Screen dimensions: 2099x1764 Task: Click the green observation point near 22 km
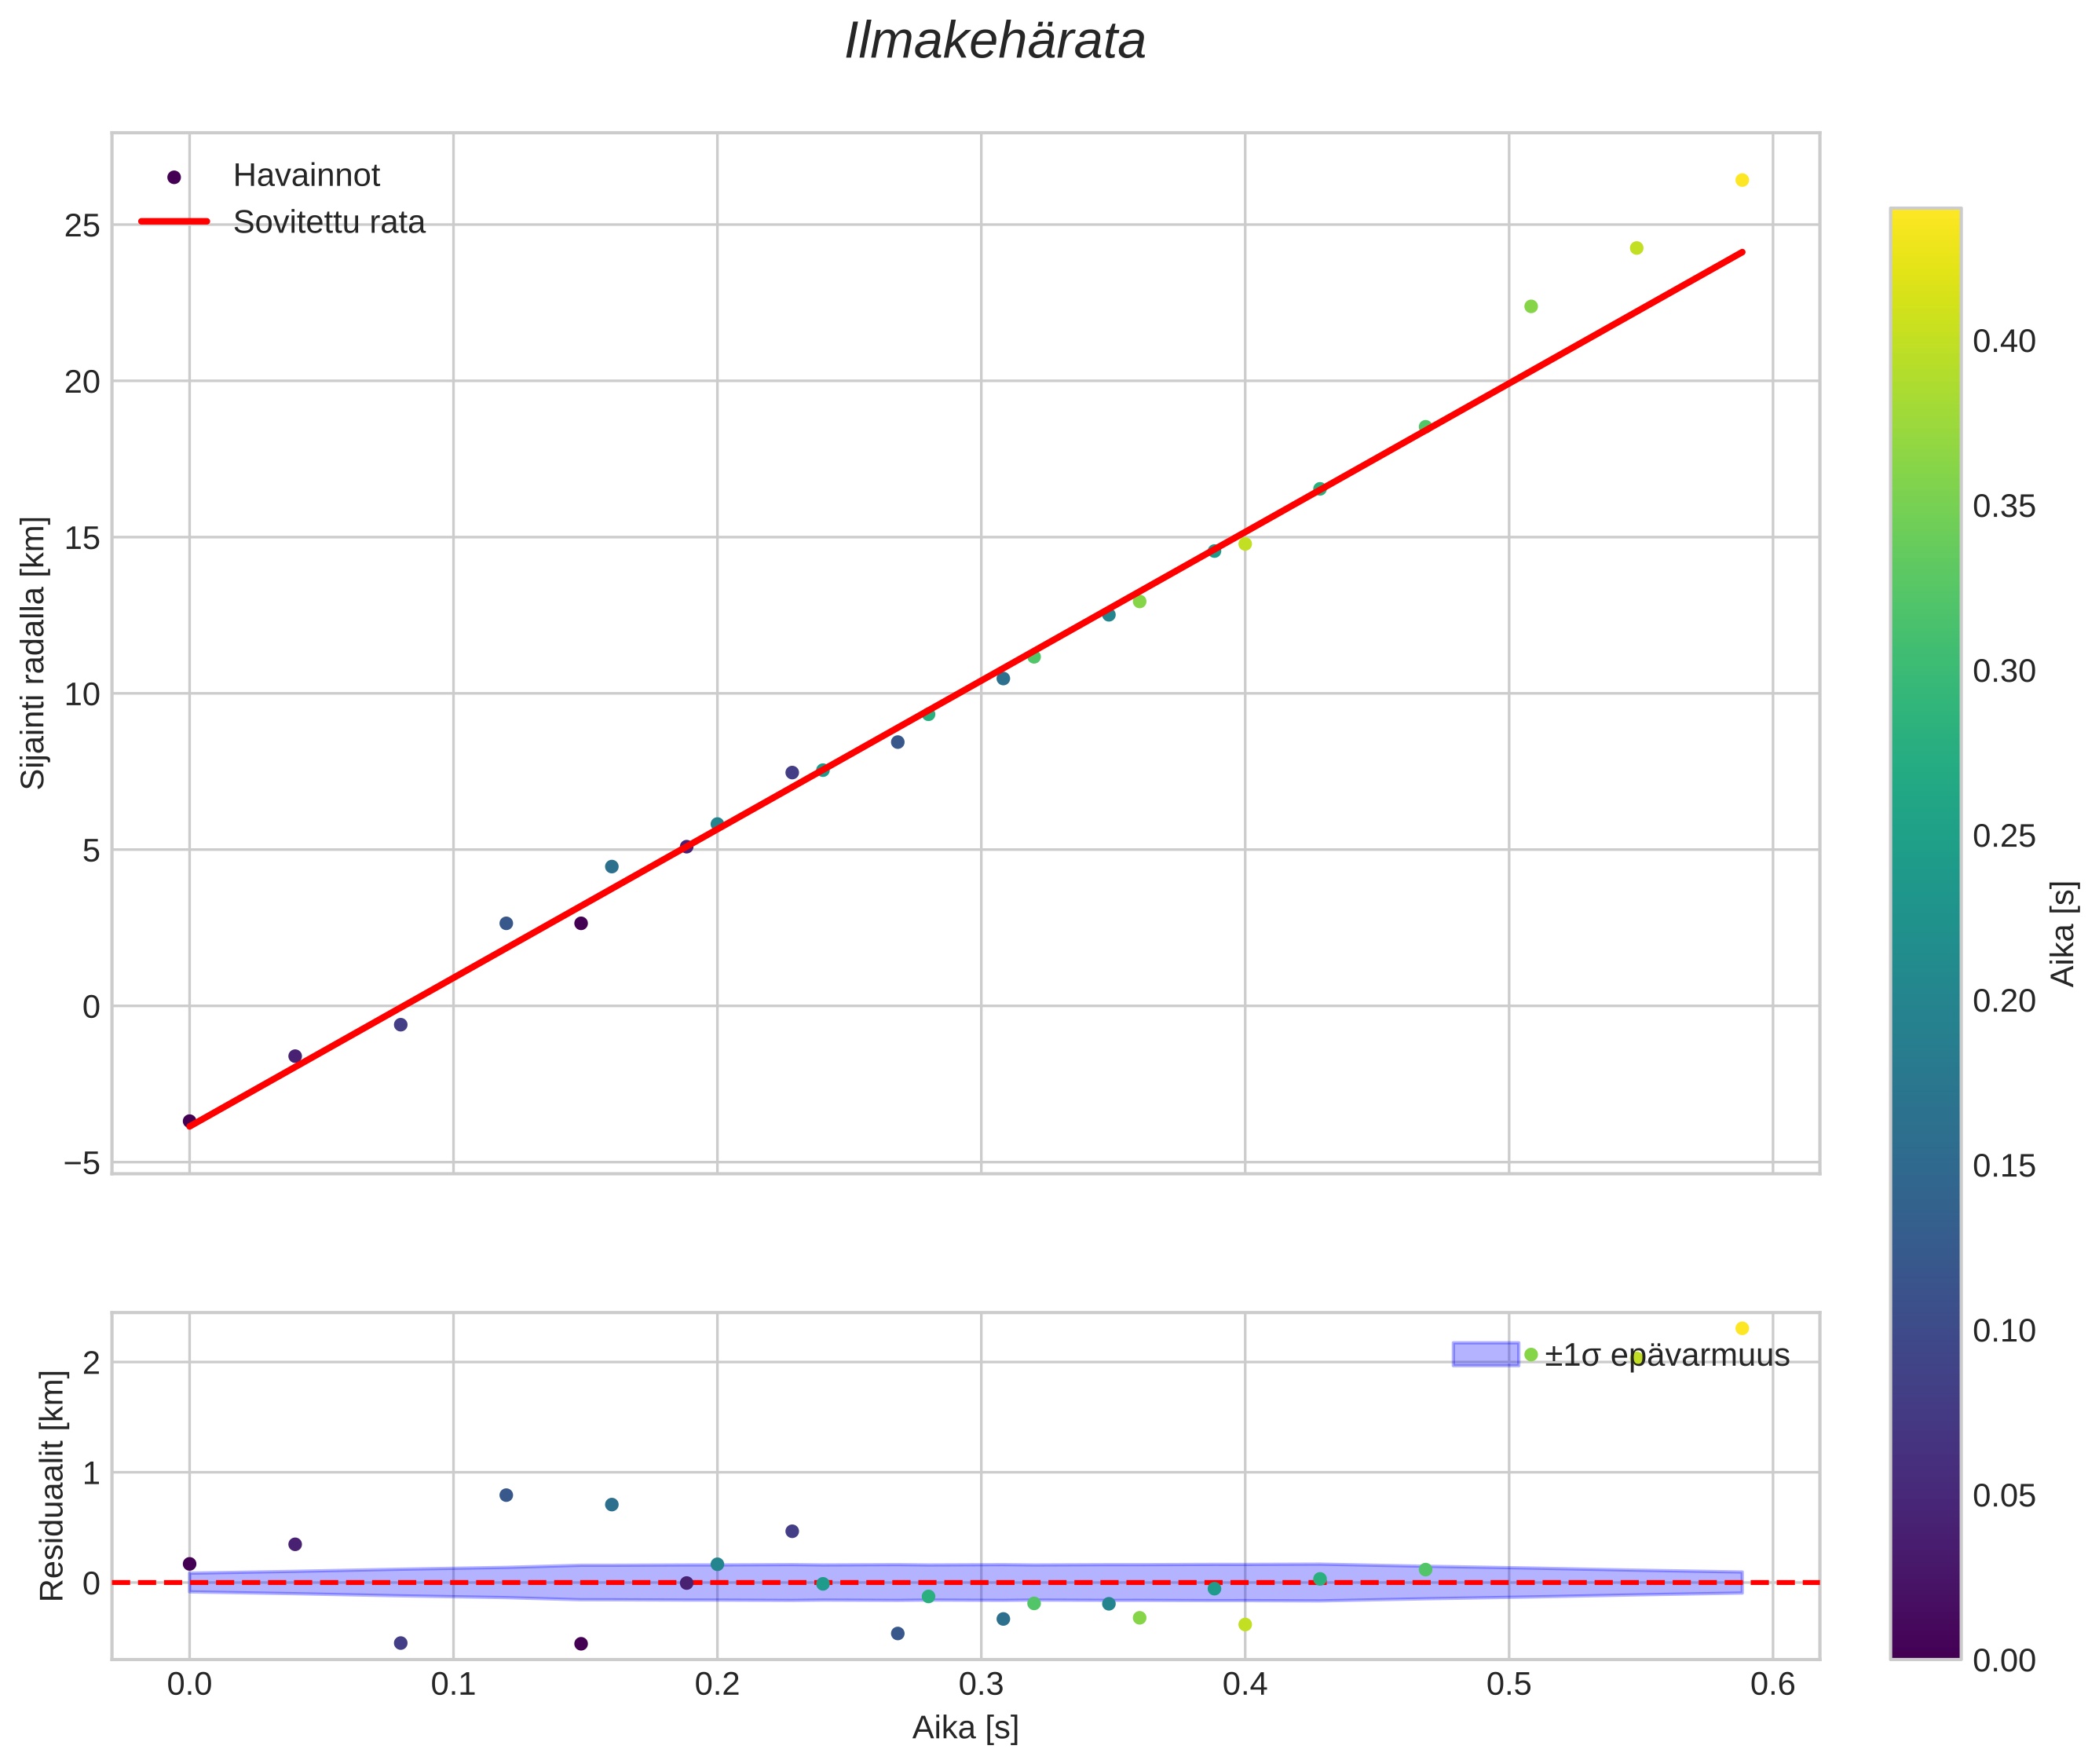1530,306
